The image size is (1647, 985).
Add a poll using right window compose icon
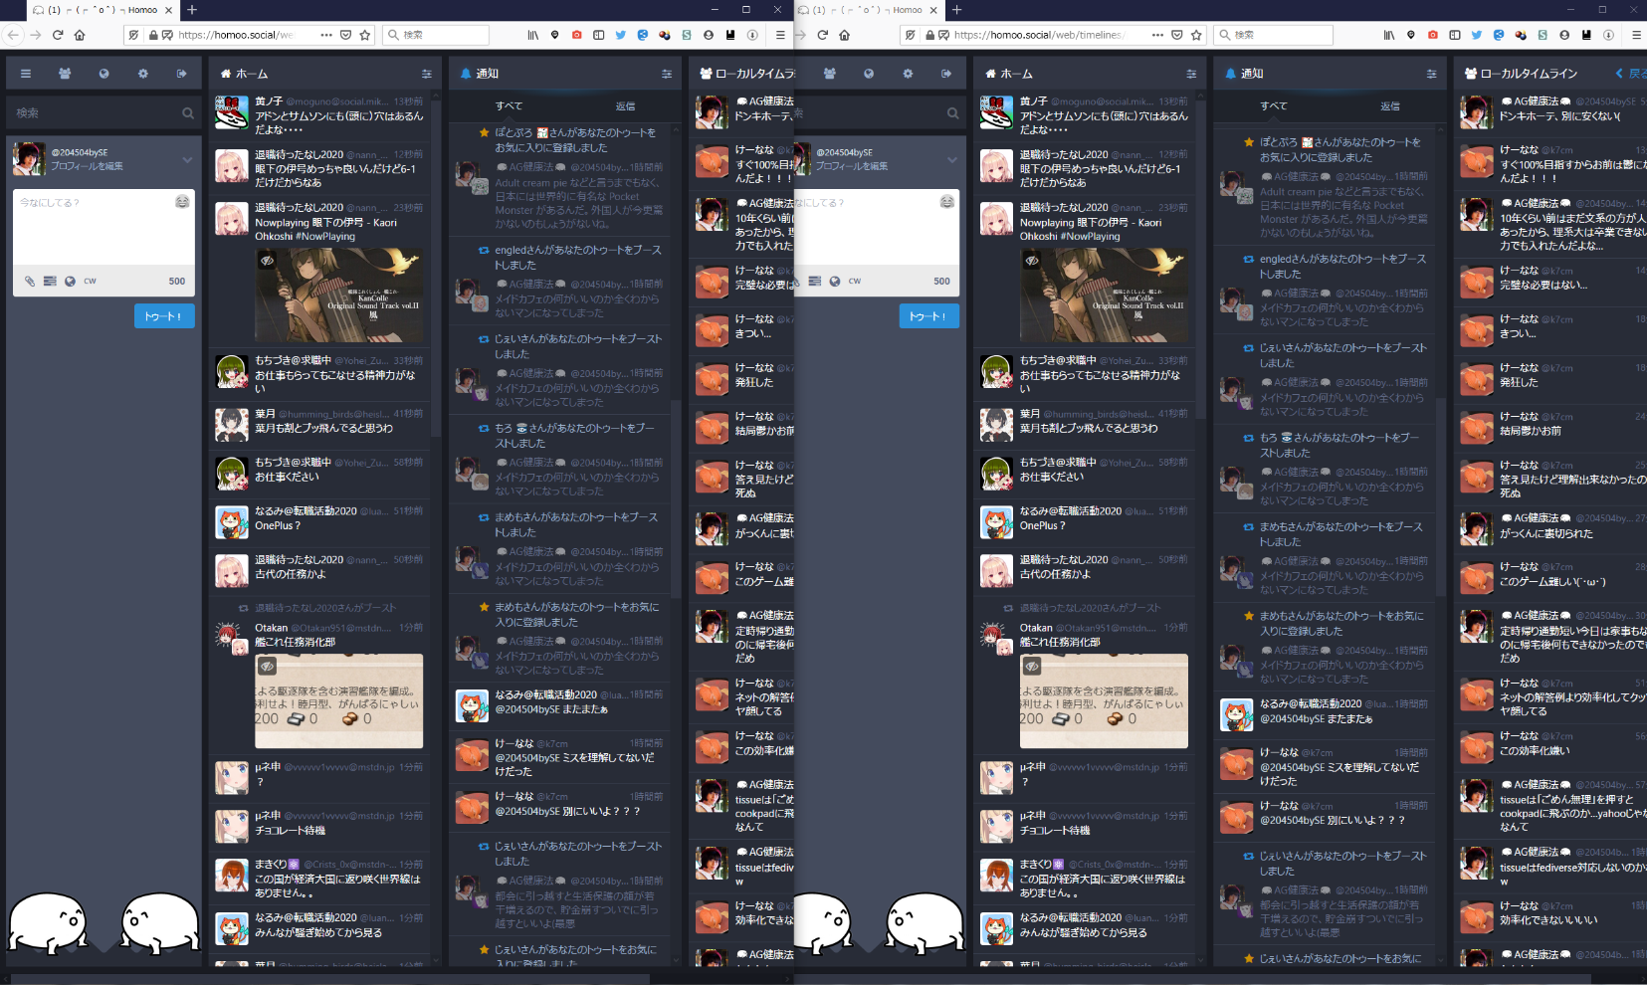point(815,282)
